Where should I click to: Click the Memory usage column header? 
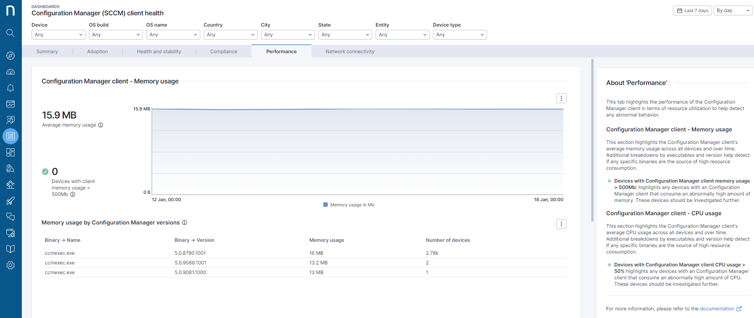(x=327, y=240)
